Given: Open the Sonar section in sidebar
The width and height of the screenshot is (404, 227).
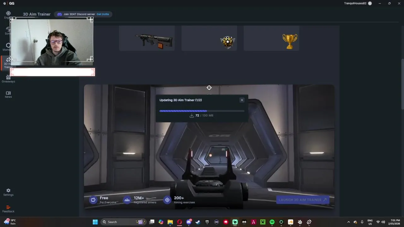Looking at the screenshot, I should coord(8,30).
